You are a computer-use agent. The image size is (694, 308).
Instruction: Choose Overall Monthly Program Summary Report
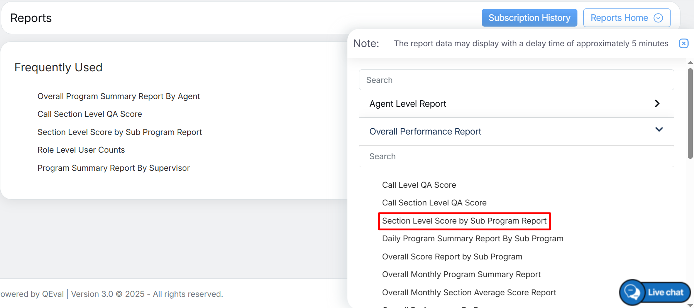(x=461, y=274)
